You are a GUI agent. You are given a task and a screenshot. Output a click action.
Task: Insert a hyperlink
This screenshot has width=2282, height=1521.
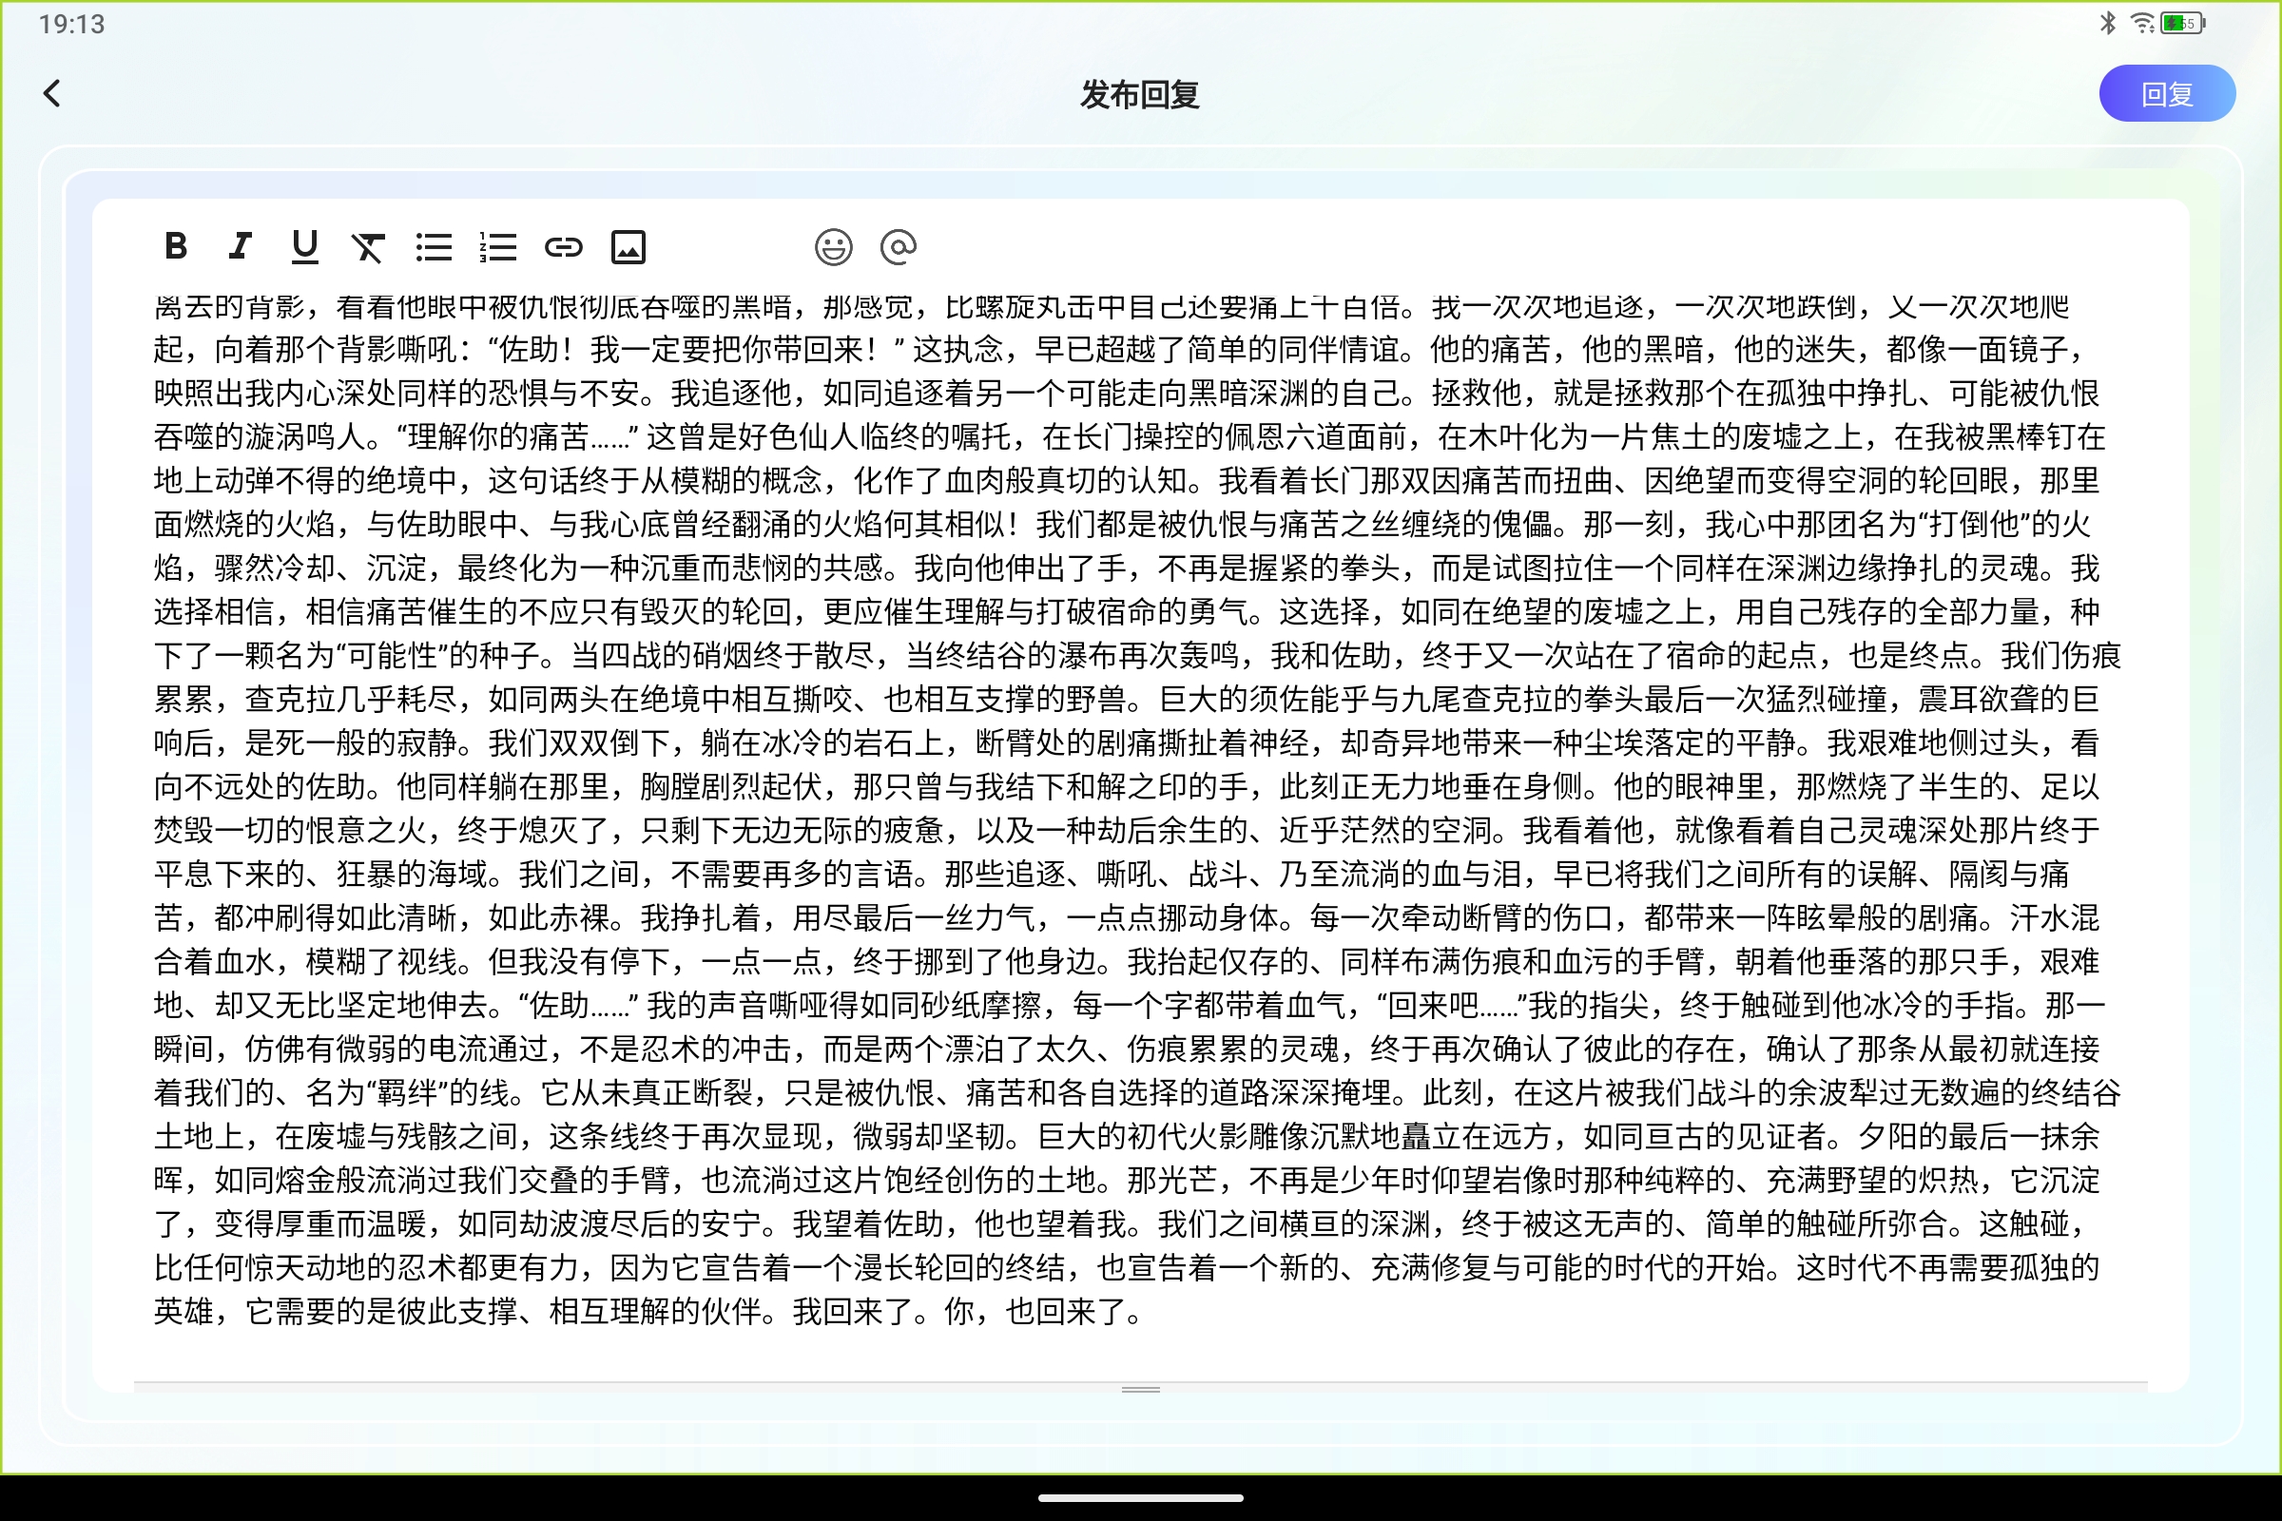pyautogui.click(x=564, y=246)
